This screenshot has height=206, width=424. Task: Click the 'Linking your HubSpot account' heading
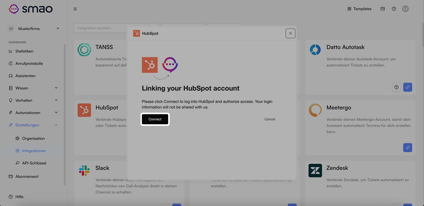[x=191, y=88]
